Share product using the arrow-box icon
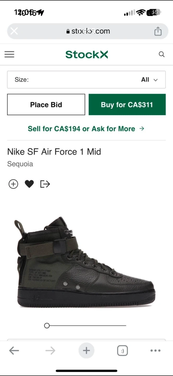This screenshot has width=173, height=376. pos(45,184)
